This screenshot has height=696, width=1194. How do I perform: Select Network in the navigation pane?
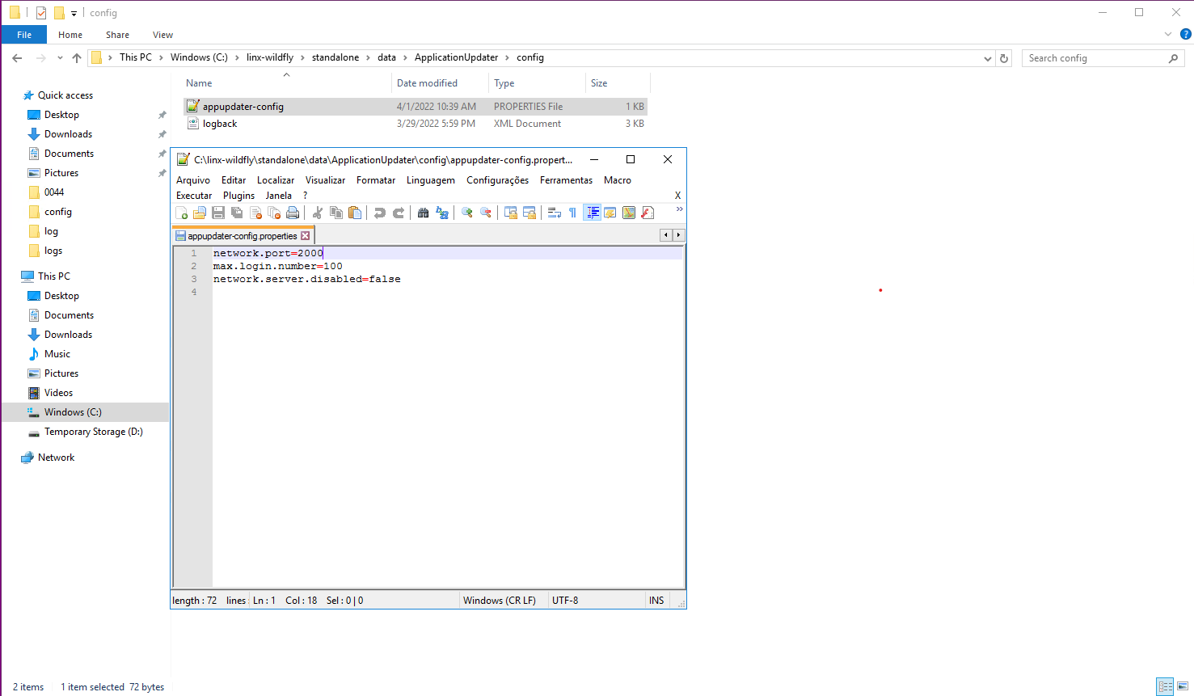coord(56,458)
